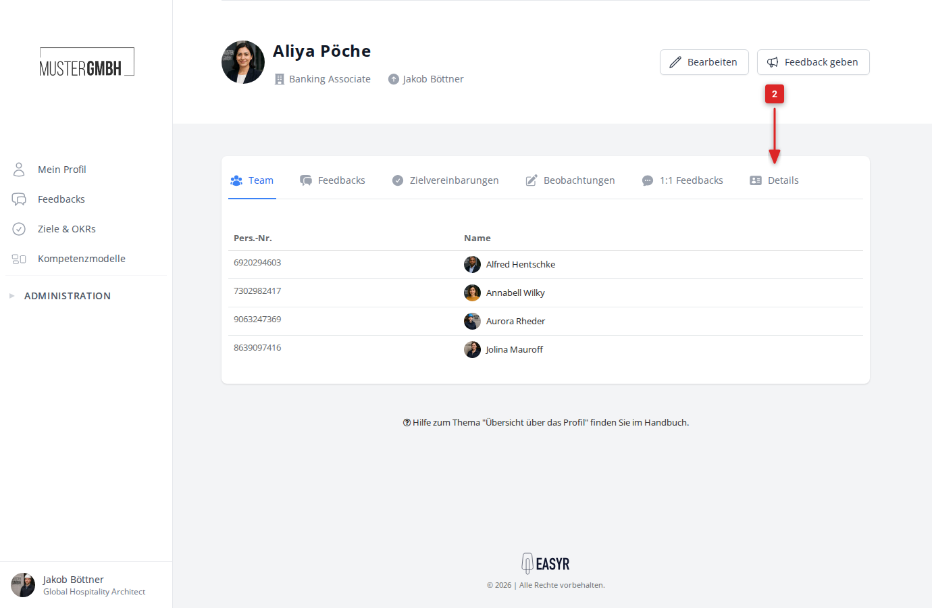Viewport: 932px width, 608px height.
Task: Click the Details tab ID-card icon
Action: click(756, 180)
